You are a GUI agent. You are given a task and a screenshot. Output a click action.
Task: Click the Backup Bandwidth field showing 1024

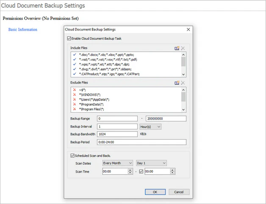(117, 134)
